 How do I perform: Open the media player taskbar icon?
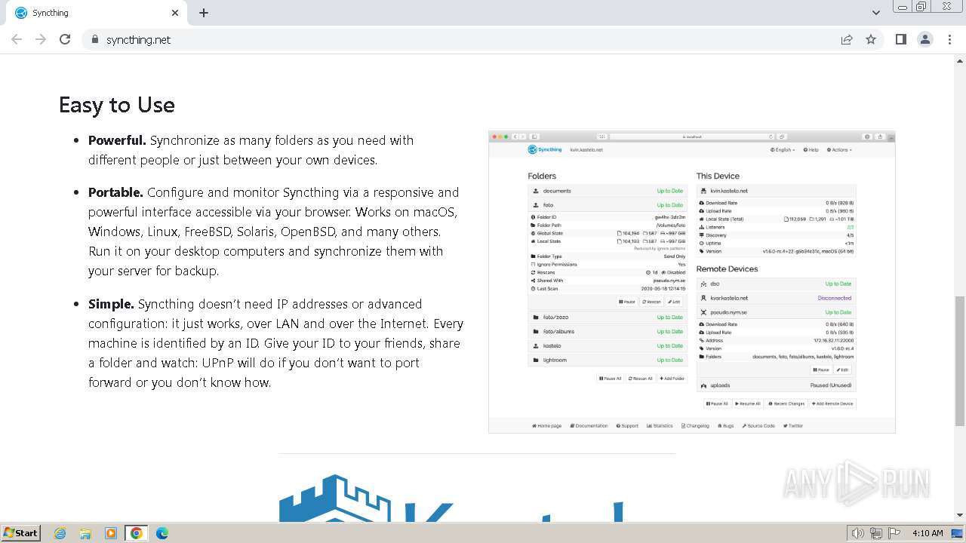[x=111, y=533]
